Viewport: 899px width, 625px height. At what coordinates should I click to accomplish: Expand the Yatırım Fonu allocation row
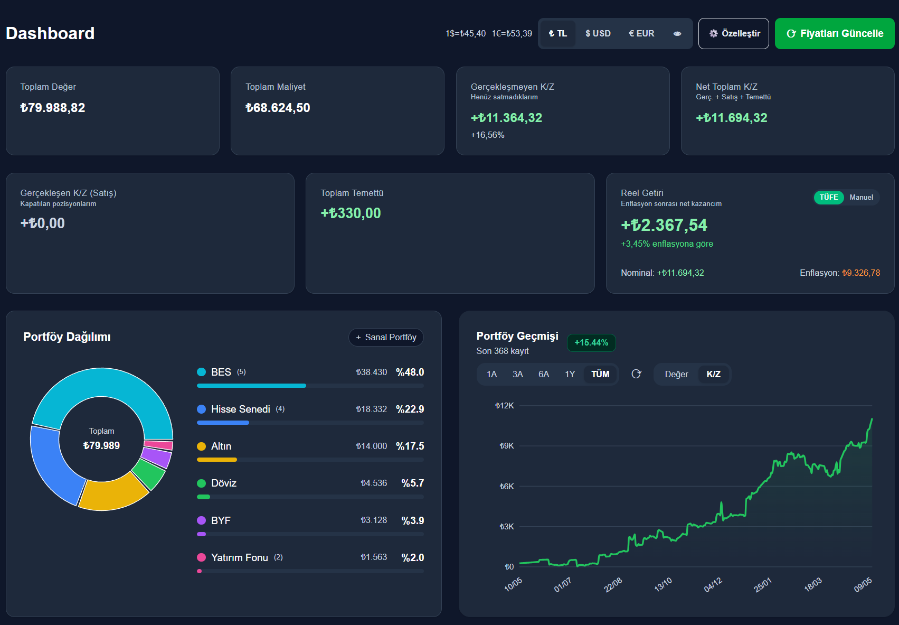click(310, 563)
